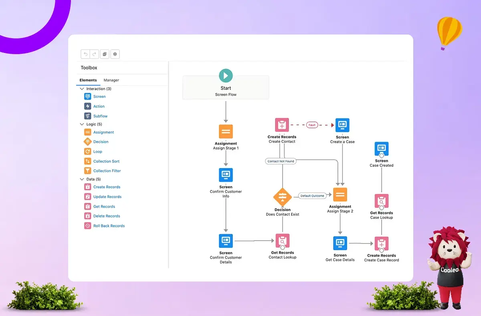Click the Screen link in Toolbox

tap(99, 97)
